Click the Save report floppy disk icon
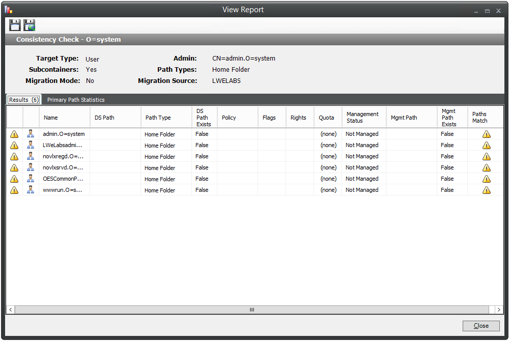Viewport: 510px width, 341px height. click(x=15, y=25)
